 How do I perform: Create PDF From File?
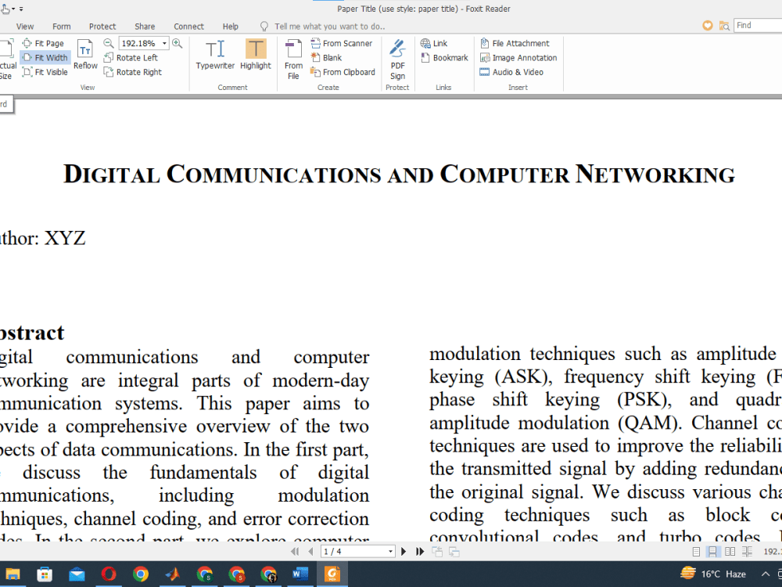293,59
